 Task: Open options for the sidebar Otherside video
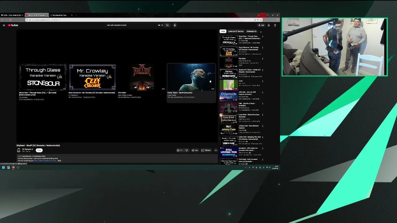pyautogui.click(x=262, y=92)
